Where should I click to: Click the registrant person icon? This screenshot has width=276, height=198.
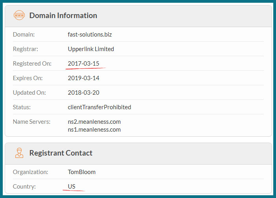19,153
